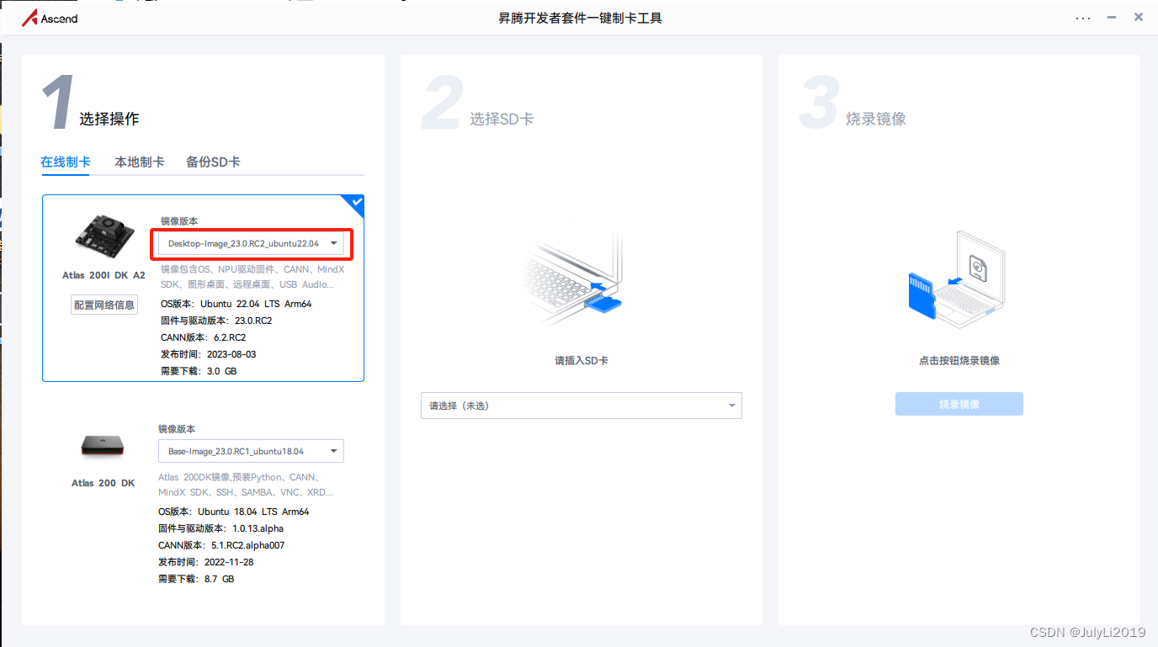The height and width of the screenshot is (647, 1158).
Task: Click the 选择操作 step heading
Action: 109,119
